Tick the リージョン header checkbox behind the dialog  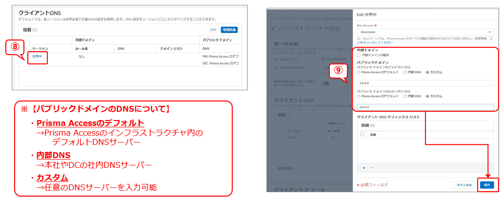(279, 131)
